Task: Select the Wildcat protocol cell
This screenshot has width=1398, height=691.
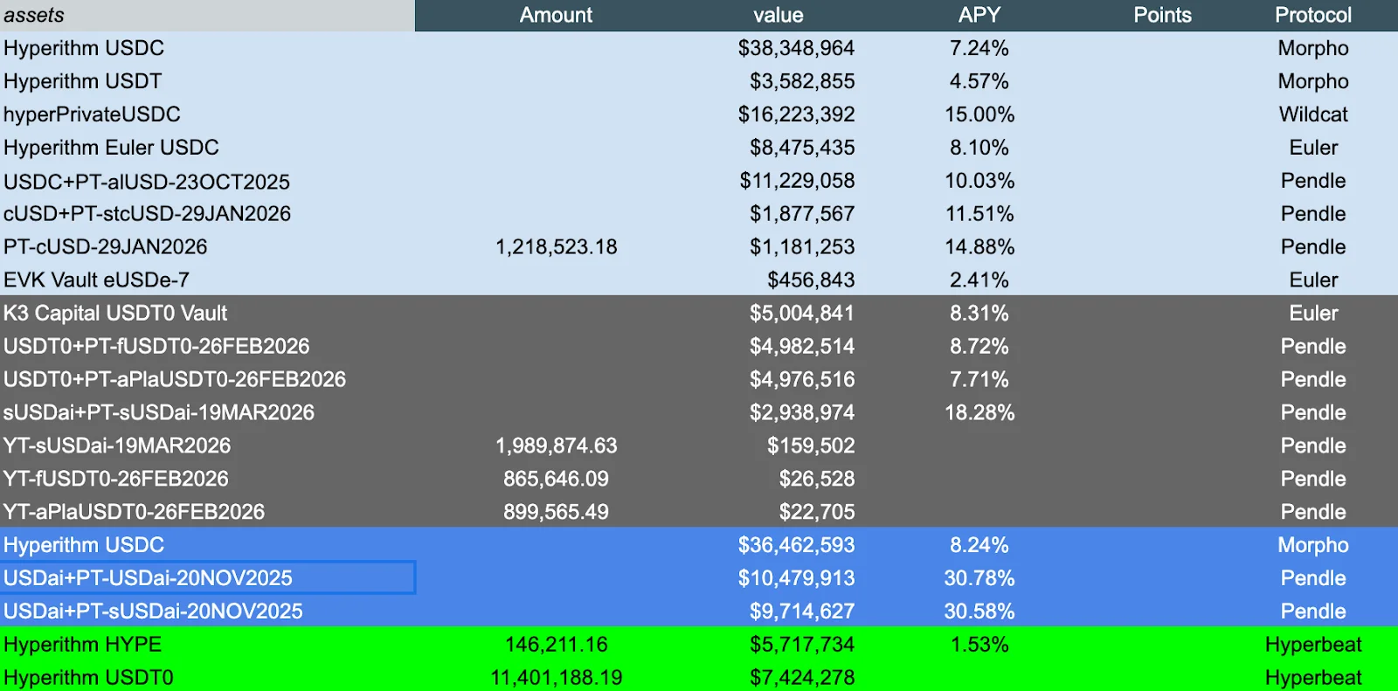Action: [x=1312, y=114]
